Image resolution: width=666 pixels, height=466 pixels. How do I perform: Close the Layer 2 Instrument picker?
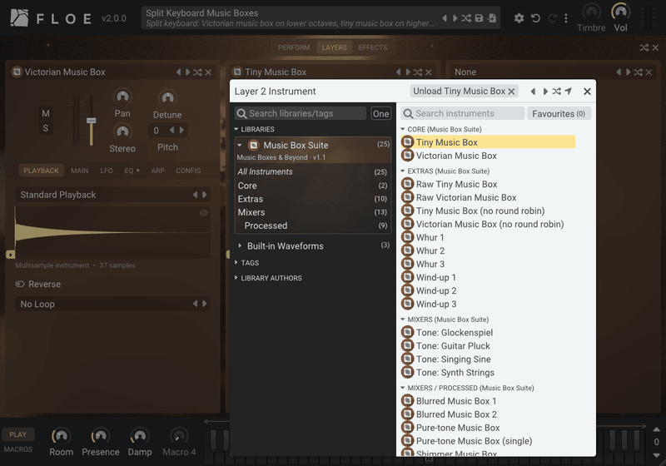(587, 92)
